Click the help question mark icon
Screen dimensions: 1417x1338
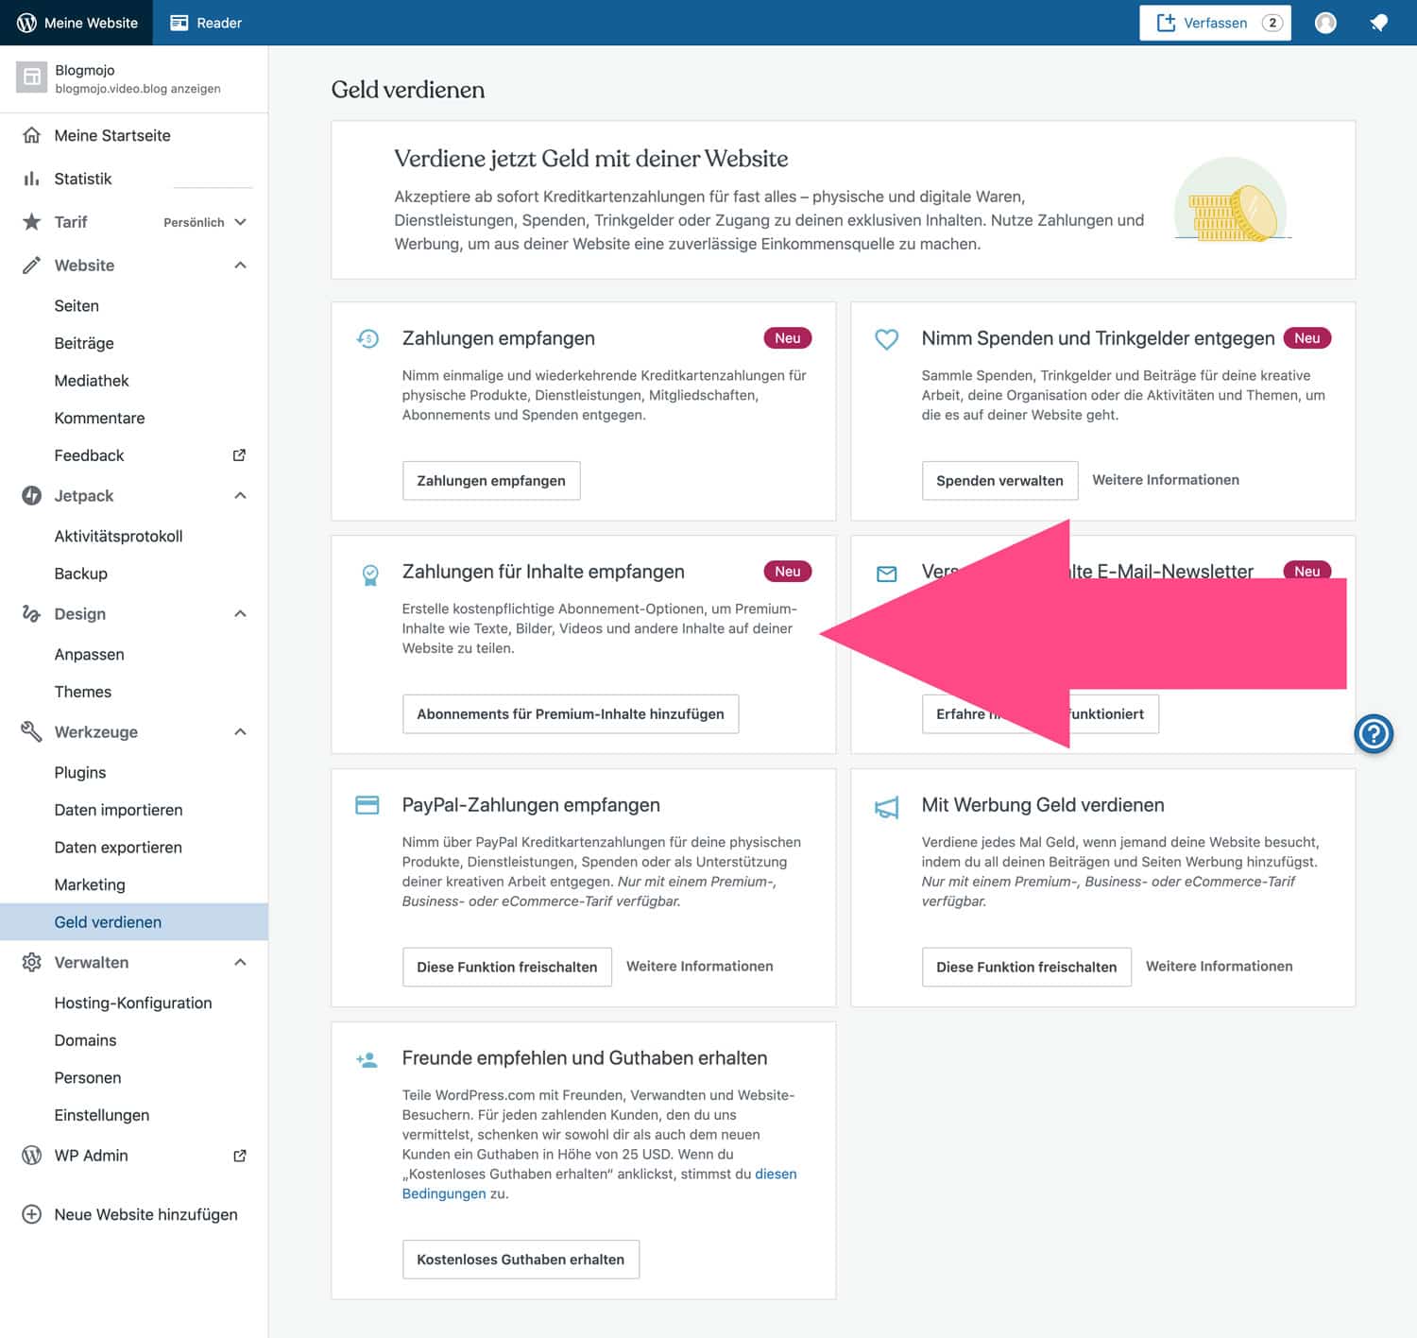[1374, 733]
